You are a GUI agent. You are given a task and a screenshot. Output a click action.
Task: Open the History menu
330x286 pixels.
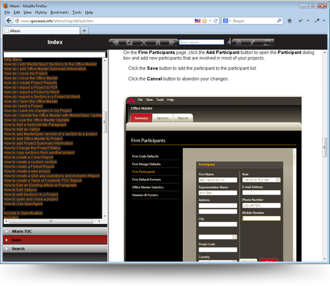41,12
